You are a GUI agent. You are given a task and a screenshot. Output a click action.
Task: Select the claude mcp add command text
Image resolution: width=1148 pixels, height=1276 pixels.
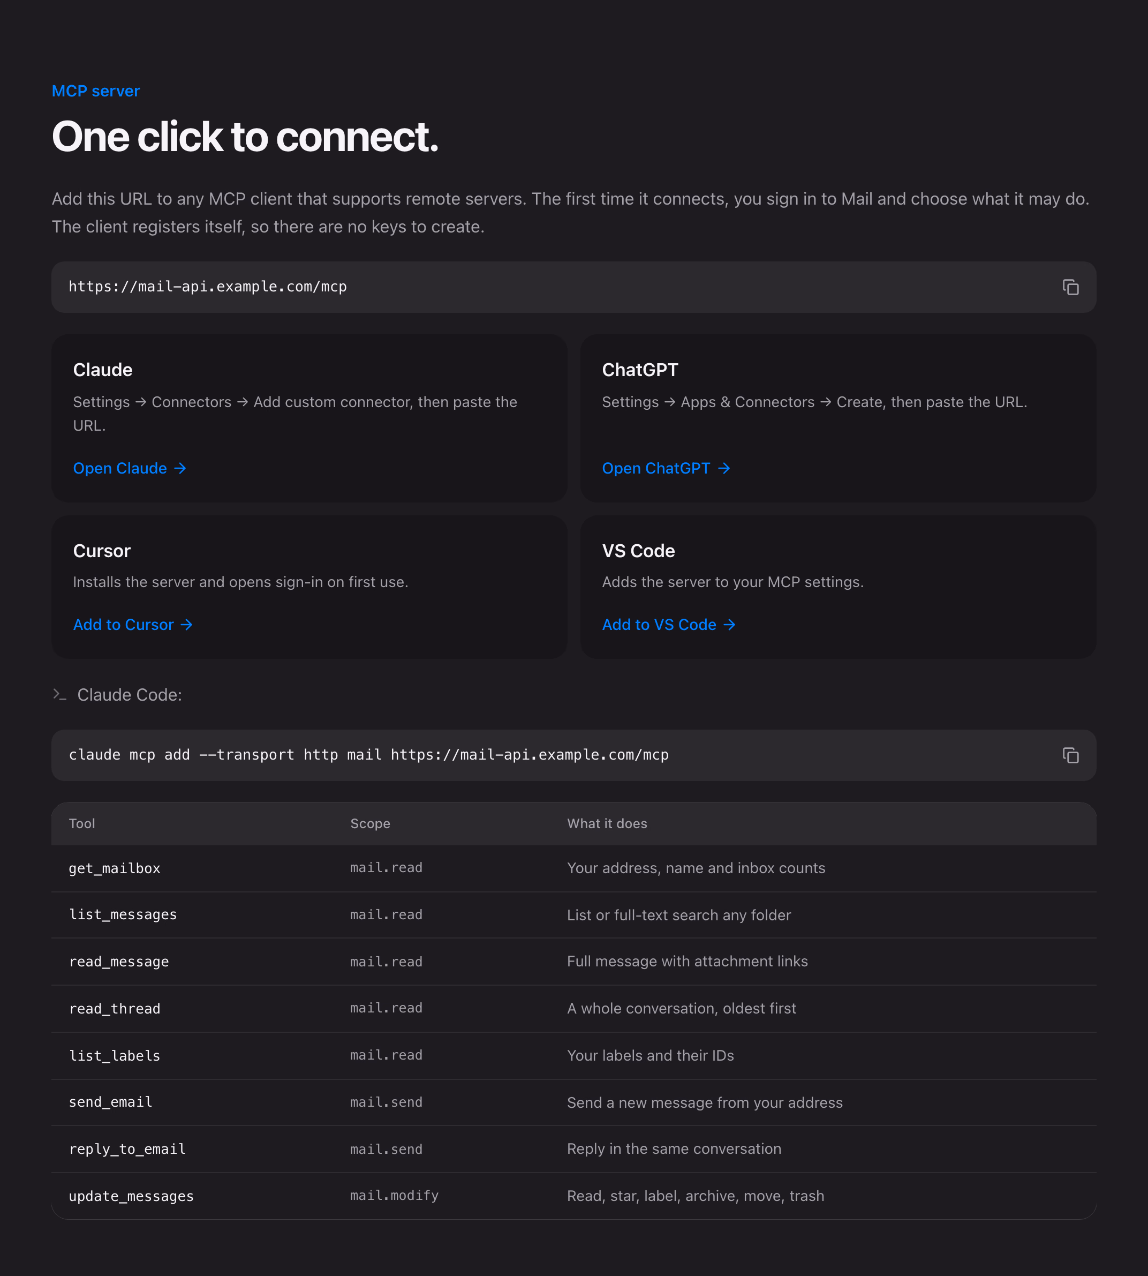coord(368,755)
